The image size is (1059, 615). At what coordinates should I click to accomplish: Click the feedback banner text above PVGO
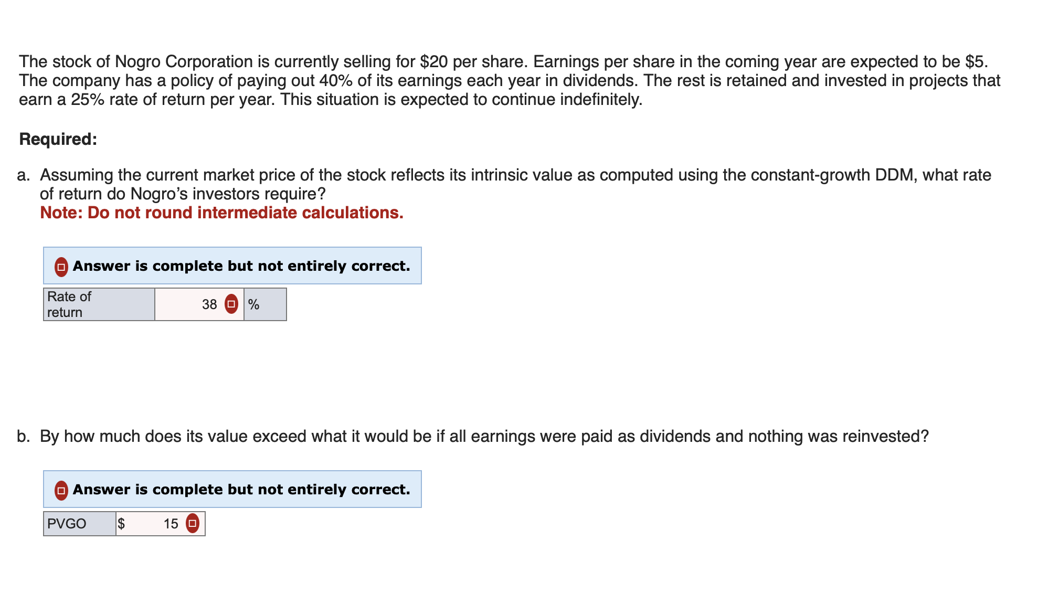(241, 490)
